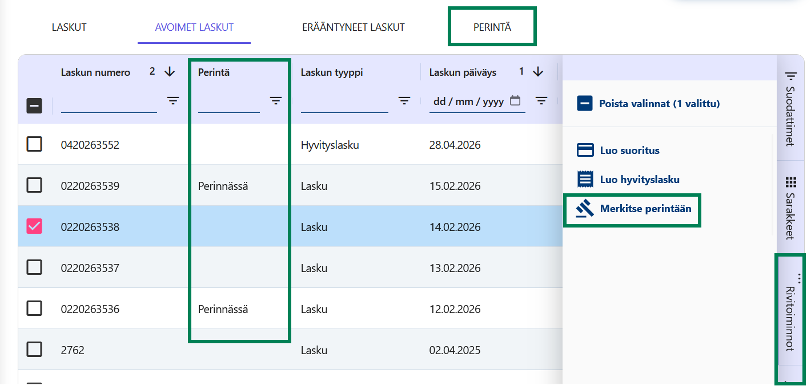Open the Laskun tyyppi filter icon
The height and width of the screenshot is (386, 811).
coord(404,101)
